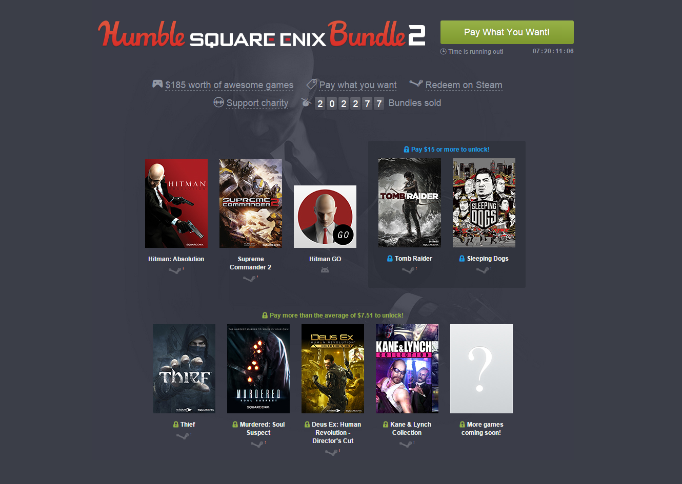Click the question mark mystery game tile

pyautogui.click(x=482, y=369)
